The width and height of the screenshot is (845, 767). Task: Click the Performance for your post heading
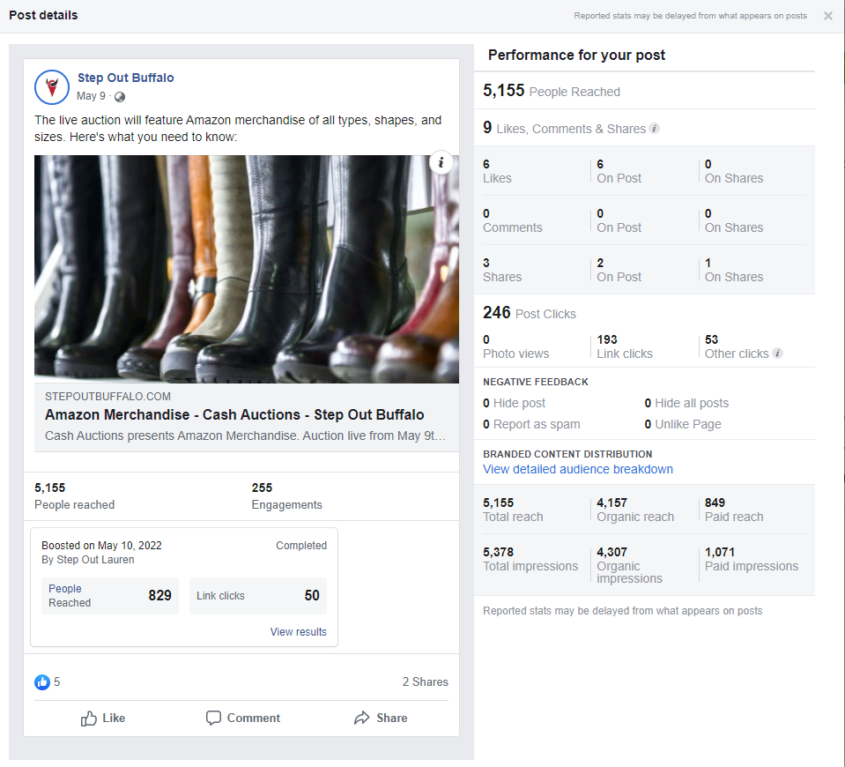tap(576, 55)
